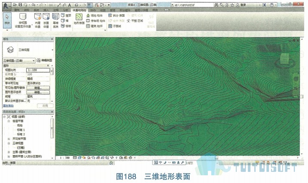Open the 三维视图: (三维) instance dropdown

tap(19, 61)
